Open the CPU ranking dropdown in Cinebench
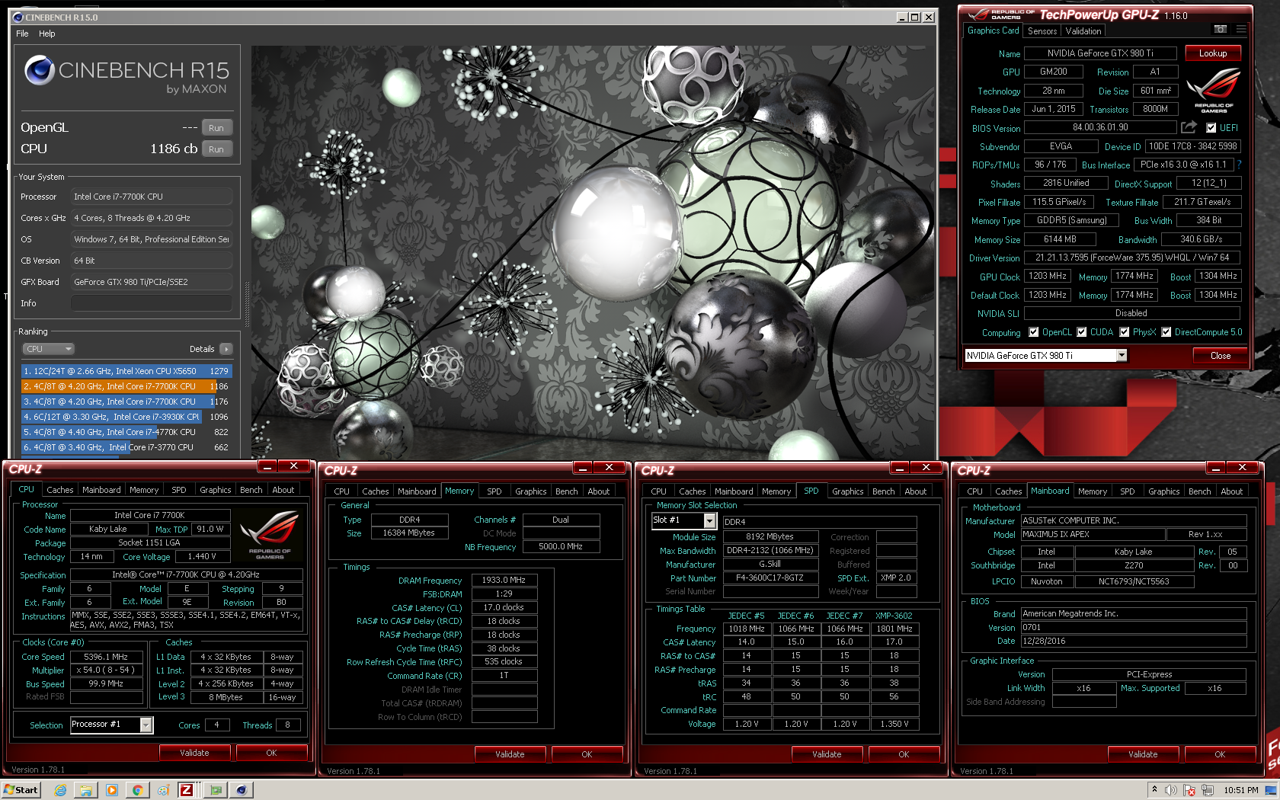The image size is (1280, 800). [x=48, y=349]
